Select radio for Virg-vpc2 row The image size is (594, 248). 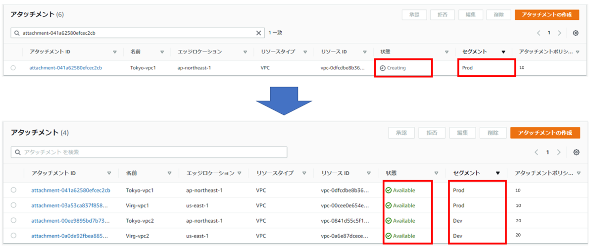click(x=13, y=236)
